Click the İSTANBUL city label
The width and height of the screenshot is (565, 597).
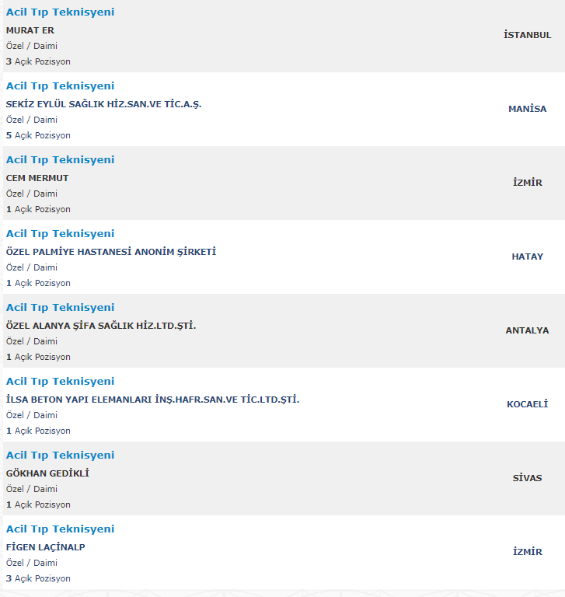click(527, 35)
